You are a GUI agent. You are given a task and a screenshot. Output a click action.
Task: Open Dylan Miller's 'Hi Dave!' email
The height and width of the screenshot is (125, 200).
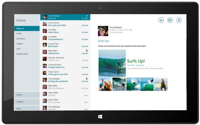tap(65, 94)
